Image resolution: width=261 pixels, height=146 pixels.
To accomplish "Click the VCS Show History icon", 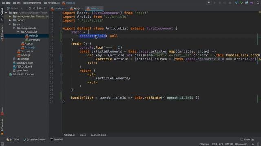I will click(246, 3).
